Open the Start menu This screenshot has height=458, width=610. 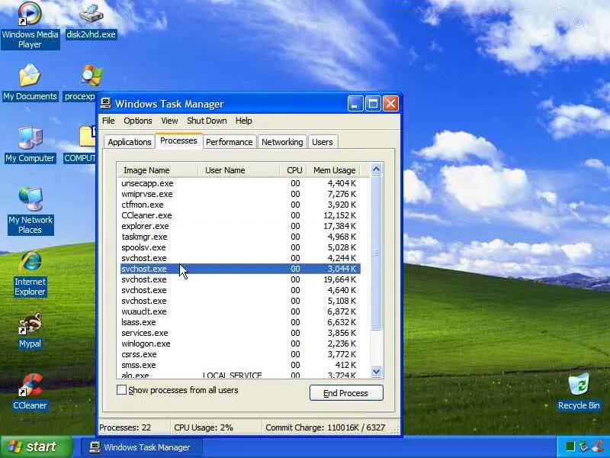(x=37, y=447)
